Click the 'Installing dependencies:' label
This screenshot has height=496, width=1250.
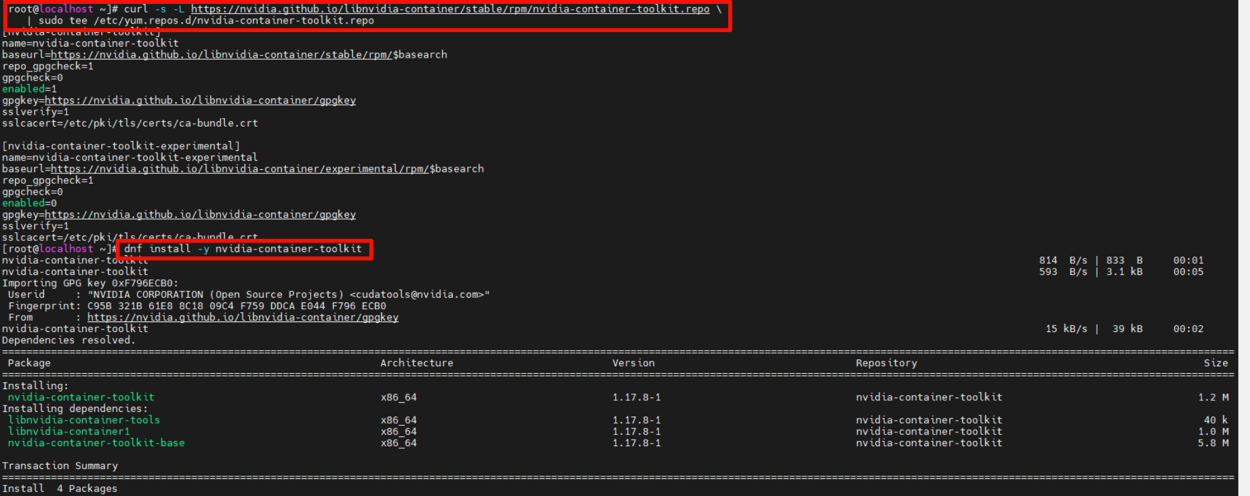75,409
